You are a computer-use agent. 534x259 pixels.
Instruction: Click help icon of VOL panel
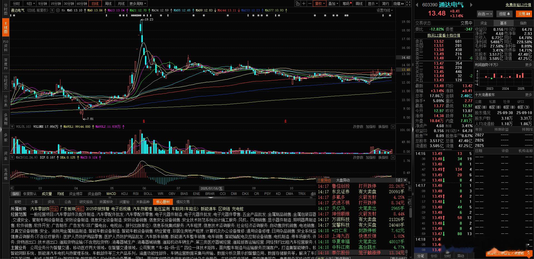(12, 127)
